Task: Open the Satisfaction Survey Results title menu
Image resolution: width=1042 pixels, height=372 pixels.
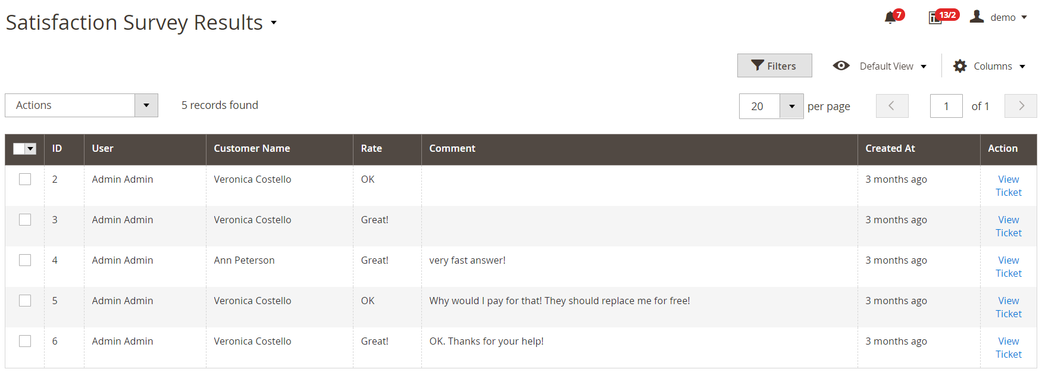Action: coord(274,23)
